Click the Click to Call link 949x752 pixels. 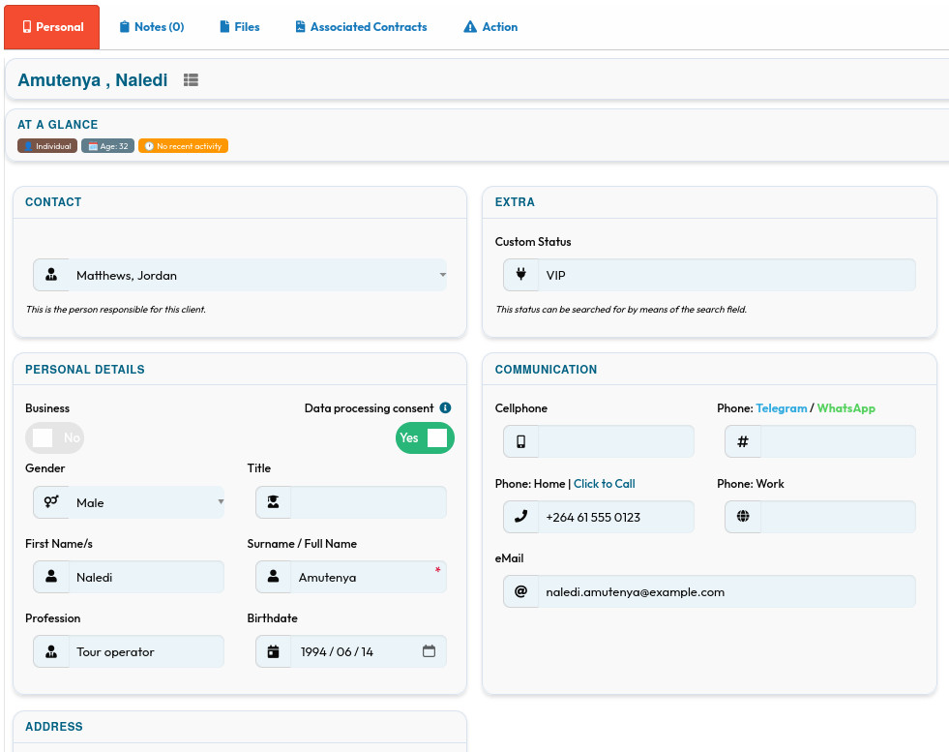[604, 483]
